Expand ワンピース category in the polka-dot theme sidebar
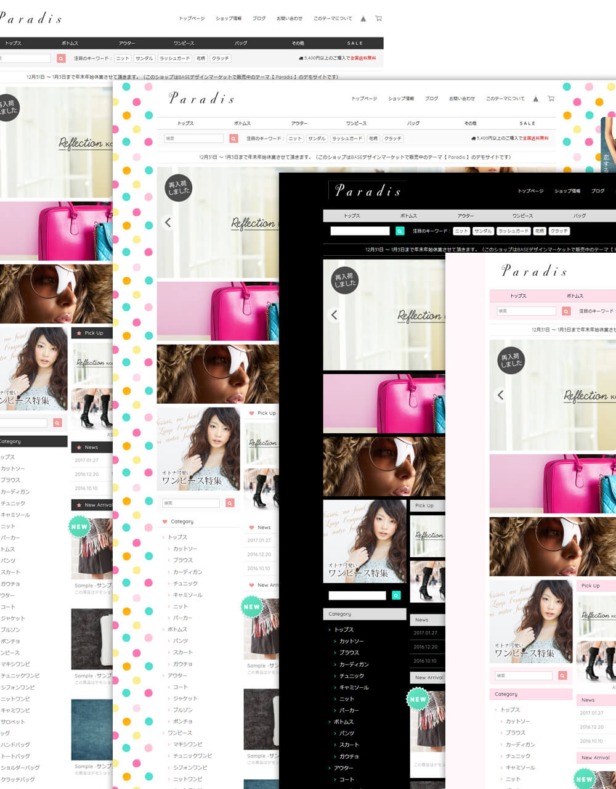Viewport: 616px width, 789px height. pos(180,733)
